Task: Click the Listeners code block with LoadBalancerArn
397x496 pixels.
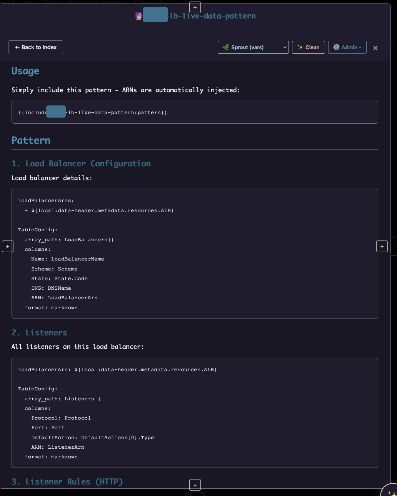Action: pyautogui.click(x=195, y=413)
